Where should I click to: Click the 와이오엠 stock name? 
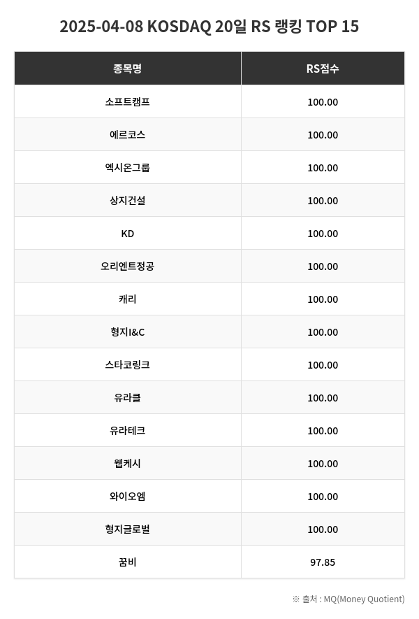coord(127,496)
